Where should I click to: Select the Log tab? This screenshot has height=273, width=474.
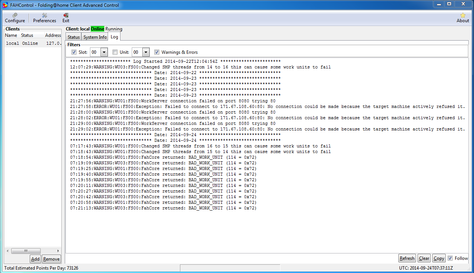(x=114, y=36)
